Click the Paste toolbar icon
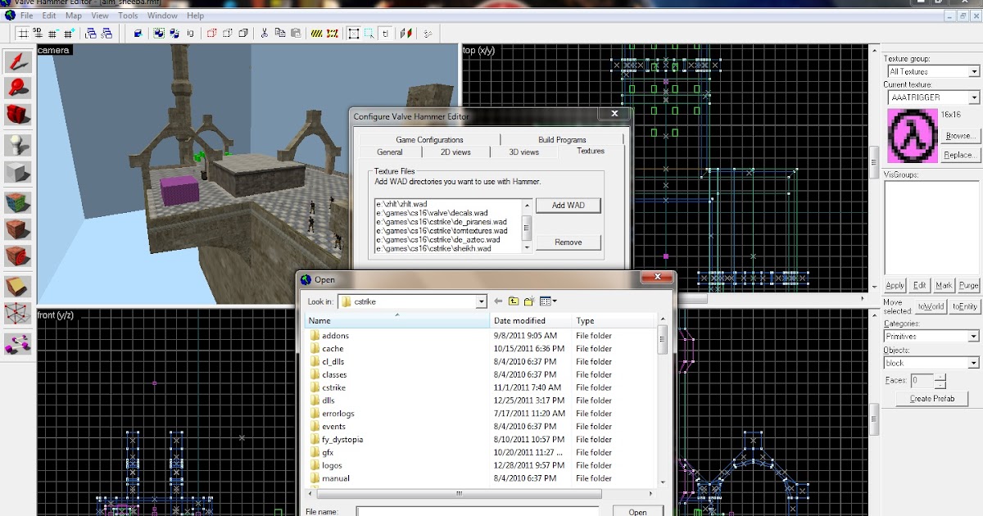The height and width of the screenshot is (516, 983). click(x=295, y=34)
